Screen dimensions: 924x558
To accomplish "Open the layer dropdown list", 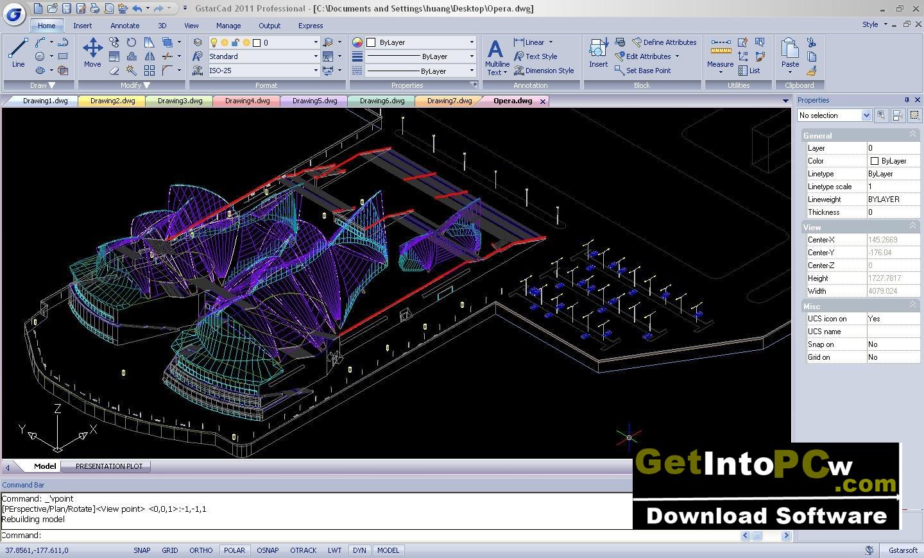I will [315, 42].
